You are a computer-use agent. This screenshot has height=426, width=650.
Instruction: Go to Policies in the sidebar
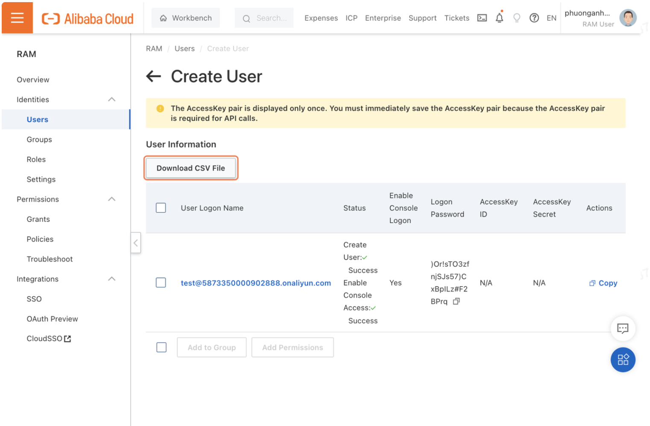tap(40, 239)
